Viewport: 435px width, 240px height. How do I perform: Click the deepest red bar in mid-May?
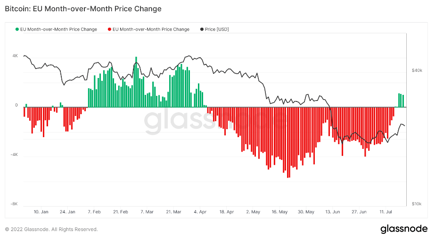click(x=287, y=142)
